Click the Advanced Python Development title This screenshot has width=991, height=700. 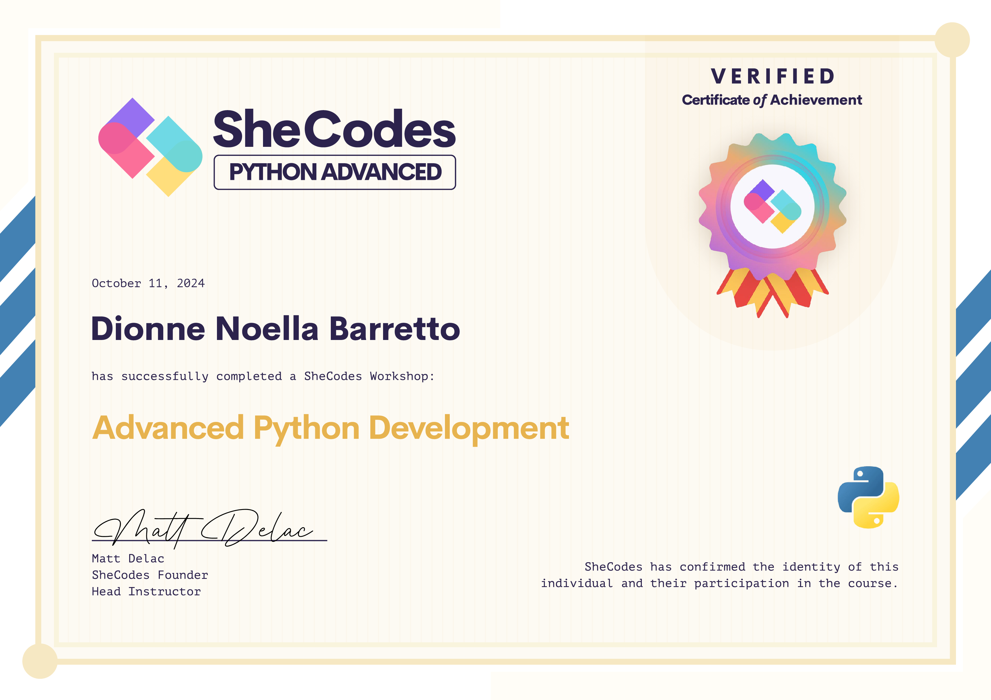[331, 428]
